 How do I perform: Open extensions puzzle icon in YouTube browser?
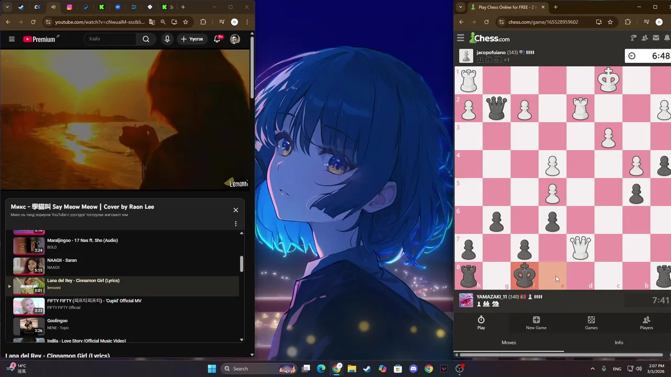click(x=203, y=22)
